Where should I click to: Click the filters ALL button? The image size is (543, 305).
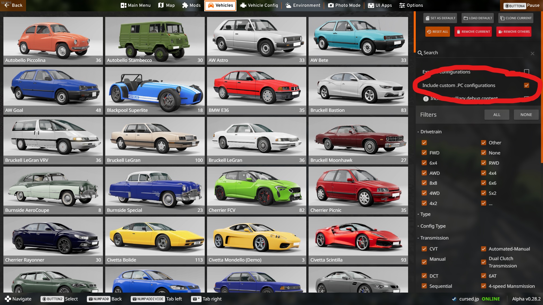click(497, 115)
